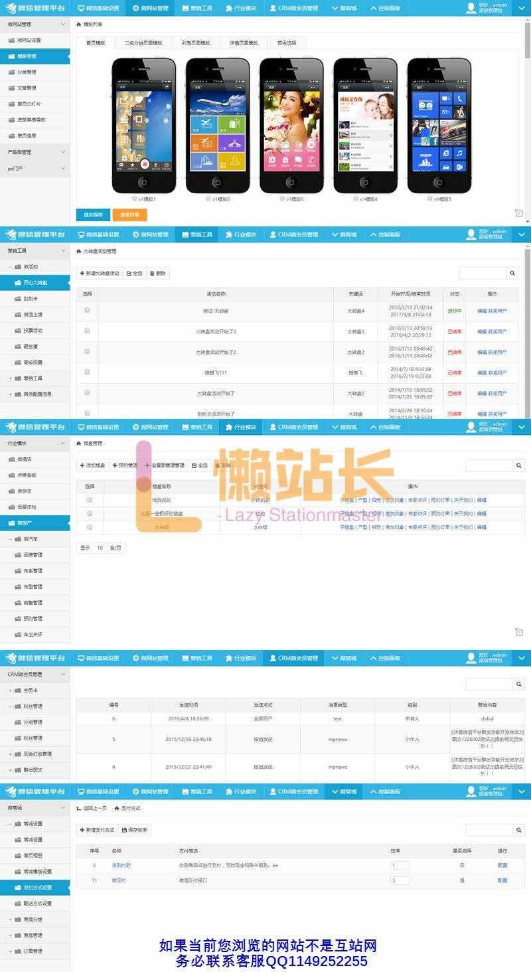
Task: Click the folder icon of 微酒店
Action: (11, 459)
